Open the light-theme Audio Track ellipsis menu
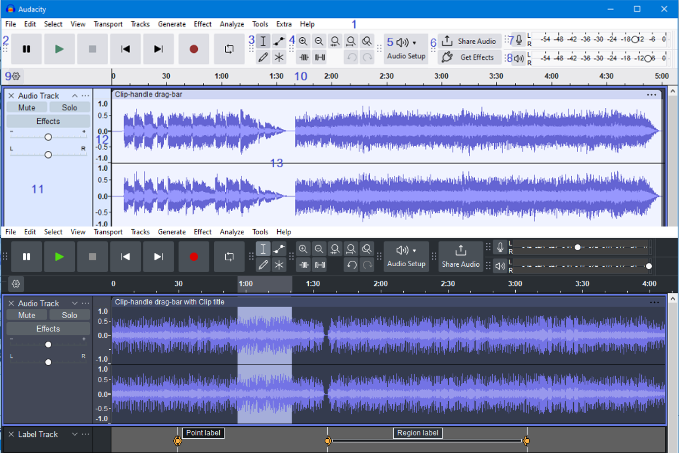 85,96
